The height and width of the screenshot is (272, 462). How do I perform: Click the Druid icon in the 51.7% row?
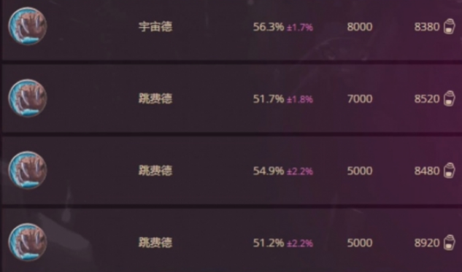[28, 98]
